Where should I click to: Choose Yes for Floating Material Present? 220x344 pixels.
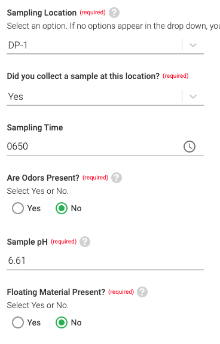[18, 322]
